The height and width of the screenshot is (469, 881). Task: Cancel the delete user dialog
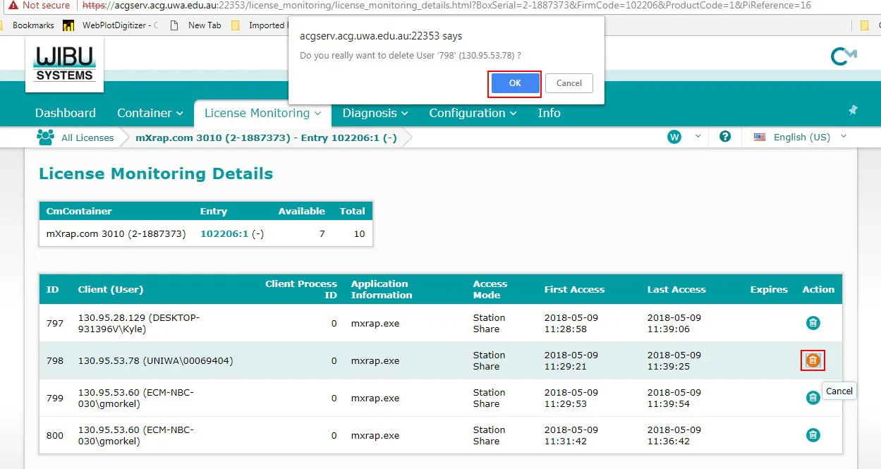click(x=569, y=83)
